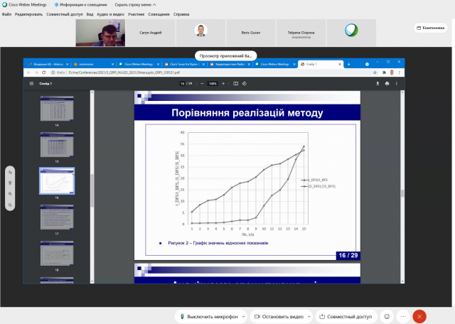Click the red leave meeting button

click(x=419, y=316)
